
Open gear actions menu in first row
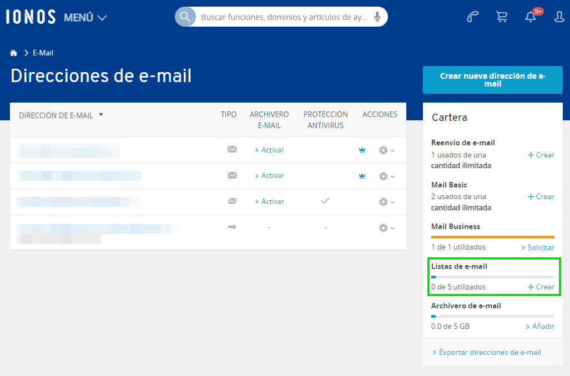[x=386, y=150]
